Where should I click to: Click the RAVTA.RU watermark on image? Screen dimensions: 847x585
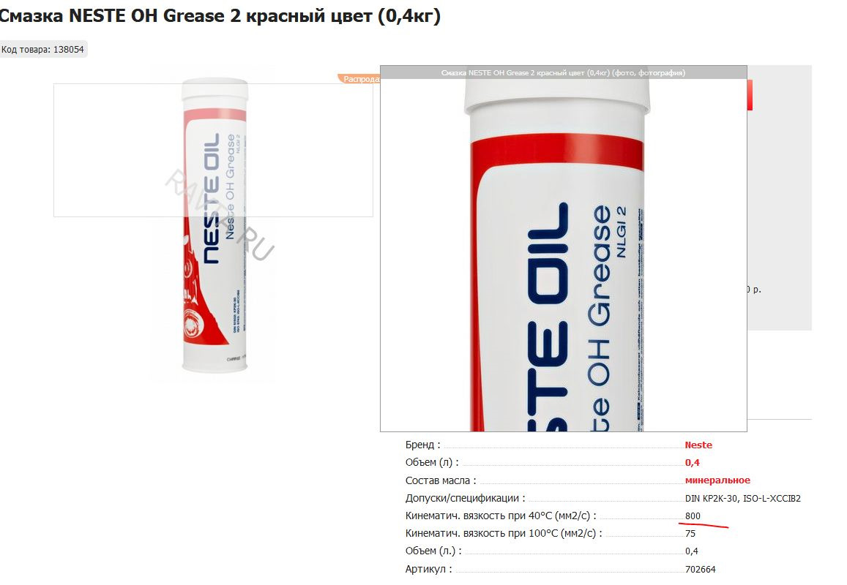(219, 214)
